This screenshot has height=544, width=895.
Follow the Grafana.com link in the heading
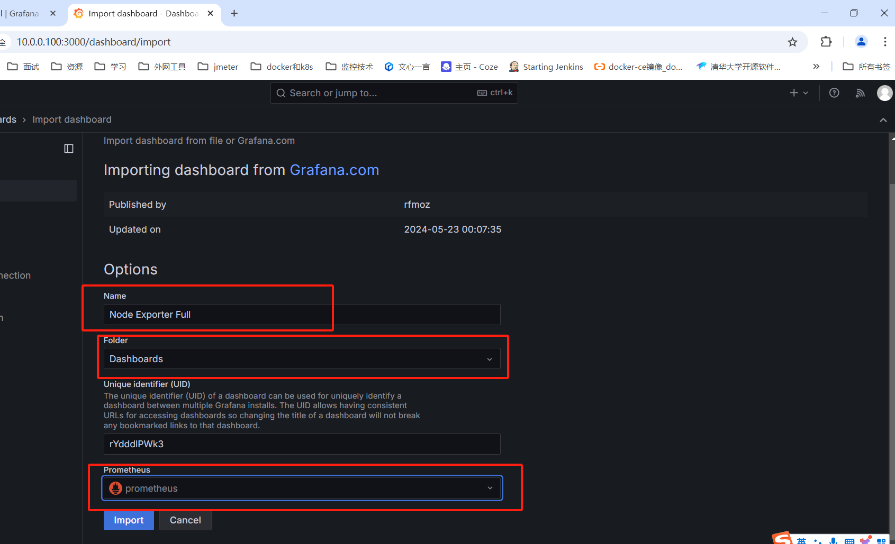tap(335, 170)
